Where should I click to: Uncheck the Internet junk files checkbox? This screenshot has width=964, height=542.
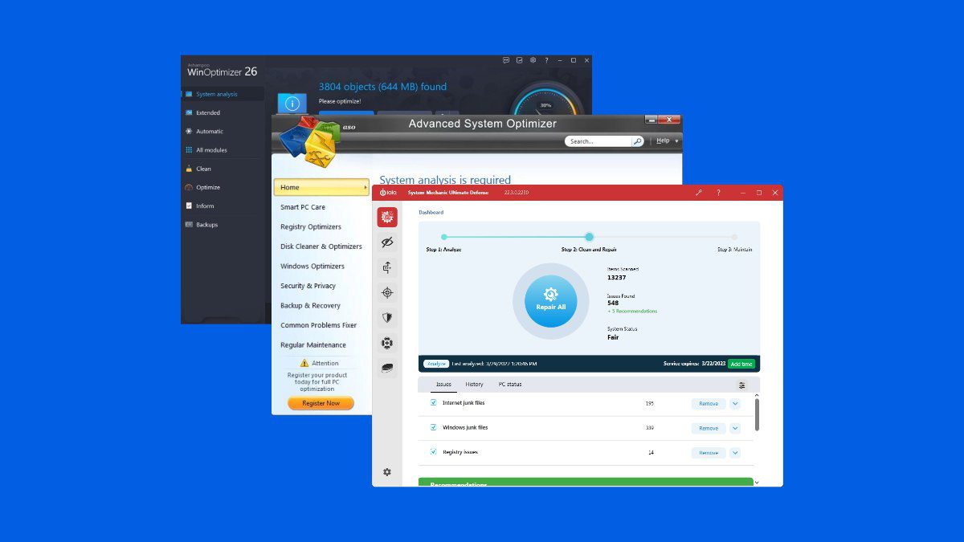(433, 403)
